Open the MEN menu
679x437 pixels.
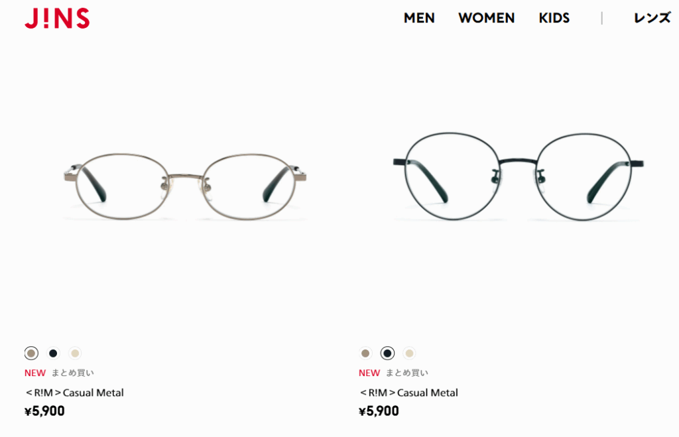click(419, 18)
